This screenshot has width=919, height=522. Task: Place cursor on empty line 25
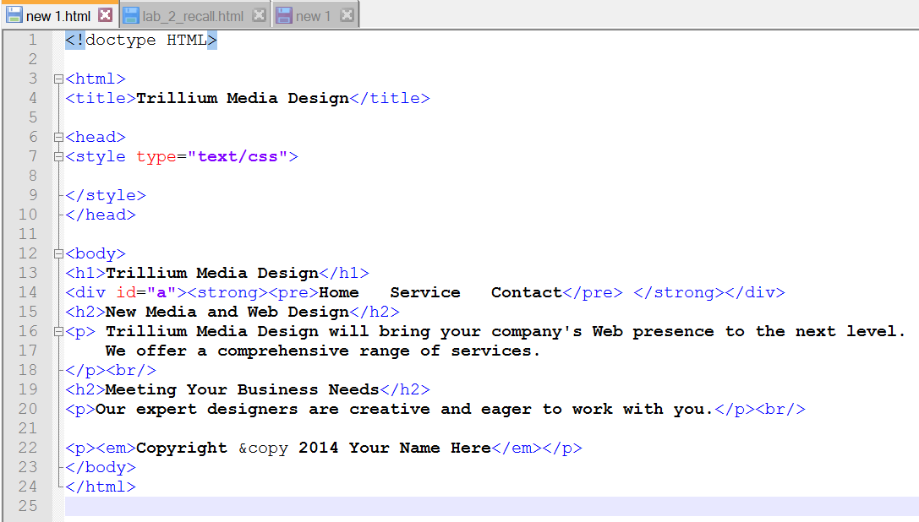tap(491, 506)
